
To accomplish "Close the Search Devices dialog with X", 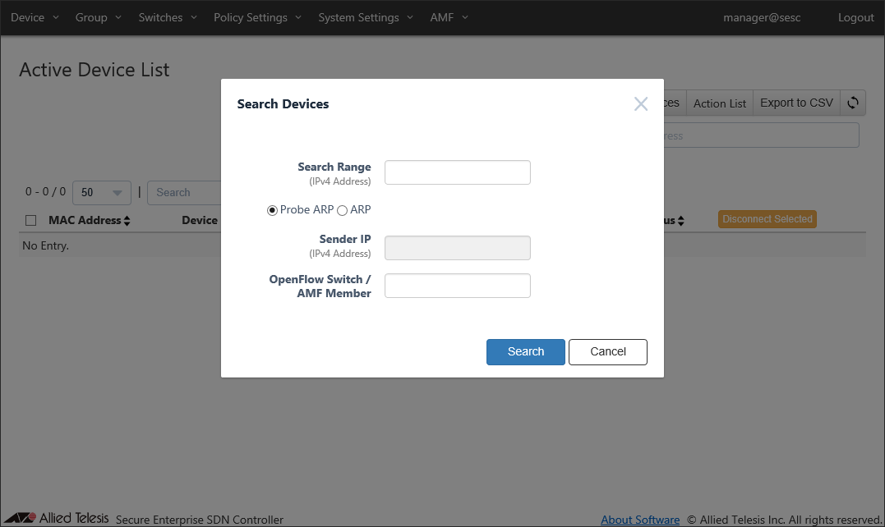I will pos(641,103).
